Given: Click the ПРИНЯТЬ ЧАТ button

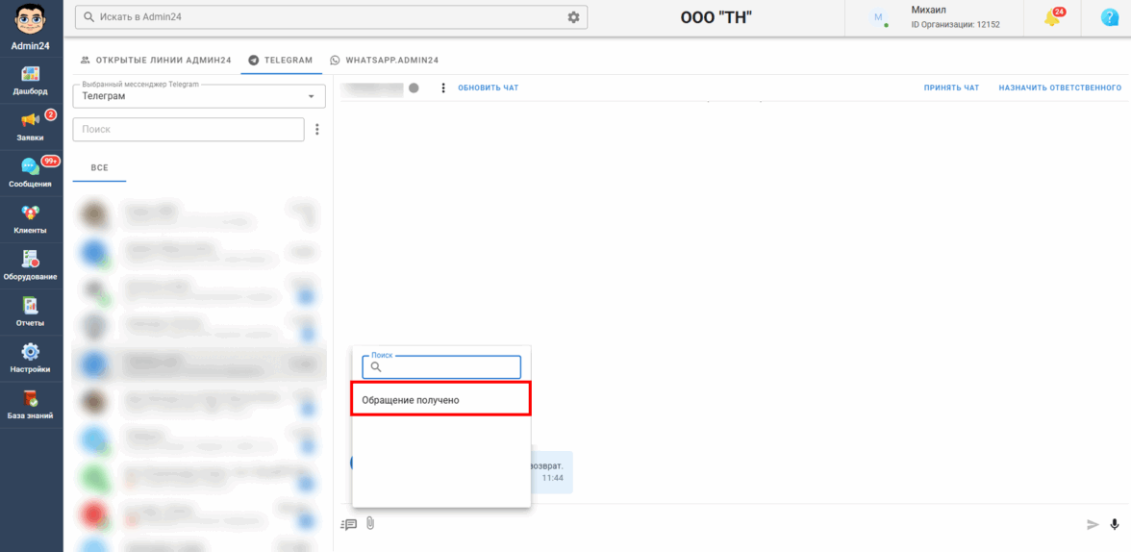Looking at the screenshot, I should pos(951,88).
